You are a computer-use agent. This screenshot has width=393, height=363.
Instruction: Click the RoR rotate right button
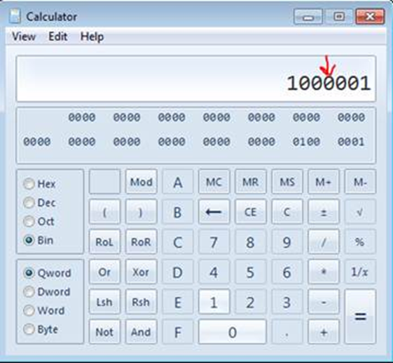[142, 242]
